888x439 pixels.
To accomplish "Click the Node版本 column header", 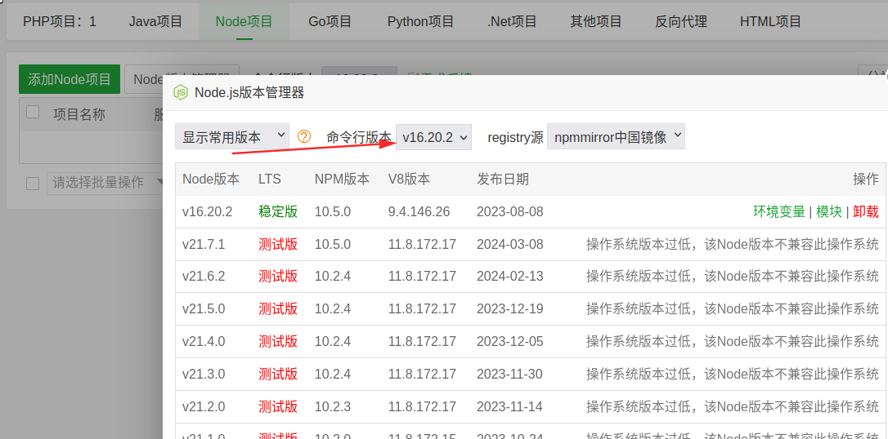I will pyautogui.click(x=211, y=179).
